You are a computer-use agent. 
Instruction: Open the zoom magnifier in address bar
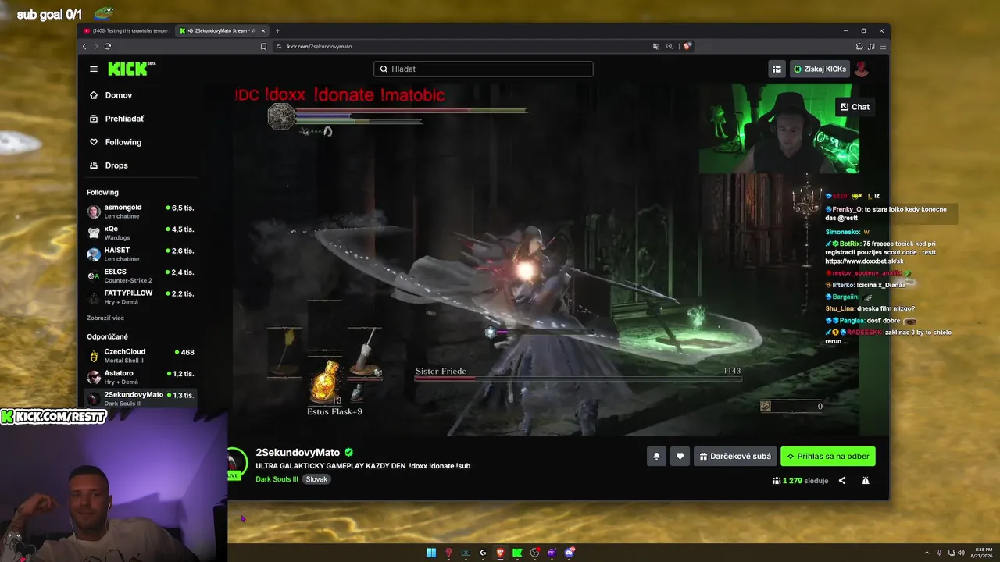pos(670,46)
